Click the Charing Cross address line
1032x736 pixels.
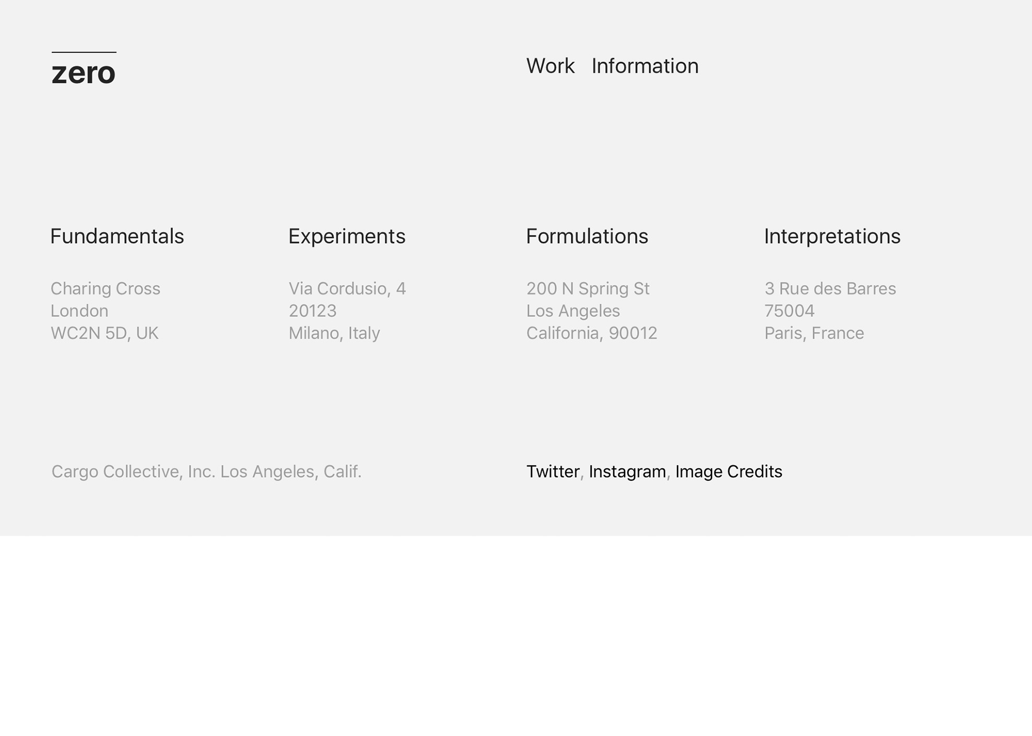pyautogui.click(x=105, y=289)
